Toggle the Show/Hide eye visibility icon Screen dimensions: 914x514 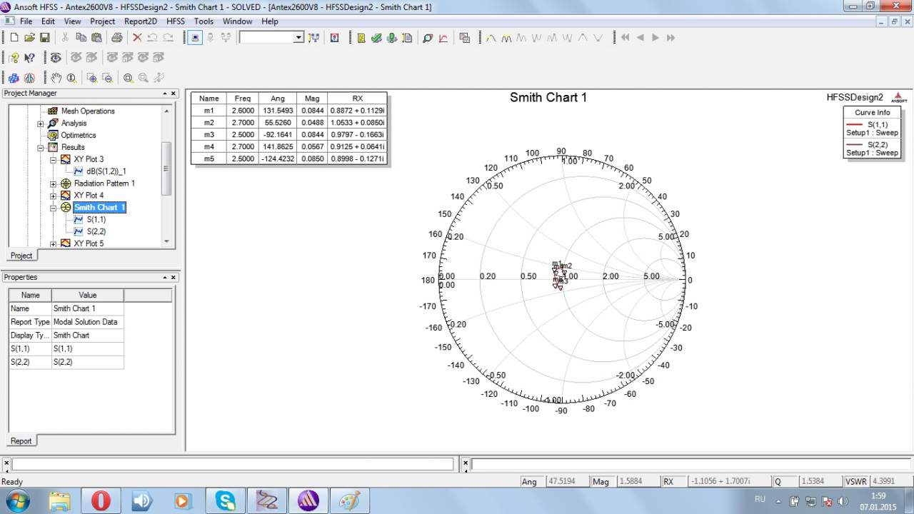click(x=56, y=58)
